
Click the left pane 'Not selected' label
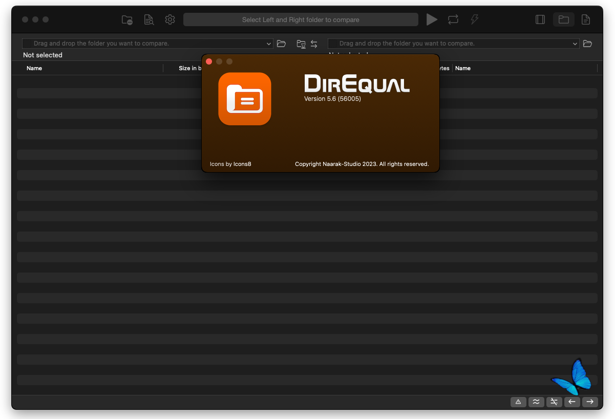[x=43, y=55]
